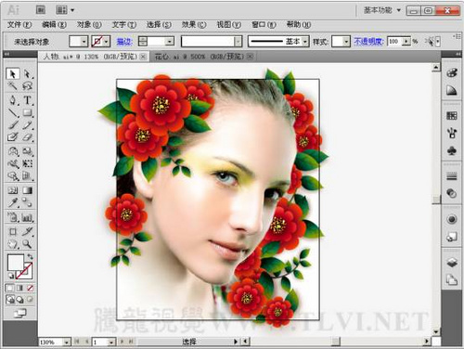Toggle the Gradient fill mode button
Image resolution: width=464 pixels, height=349 pixels.
[x=19, y=288]
